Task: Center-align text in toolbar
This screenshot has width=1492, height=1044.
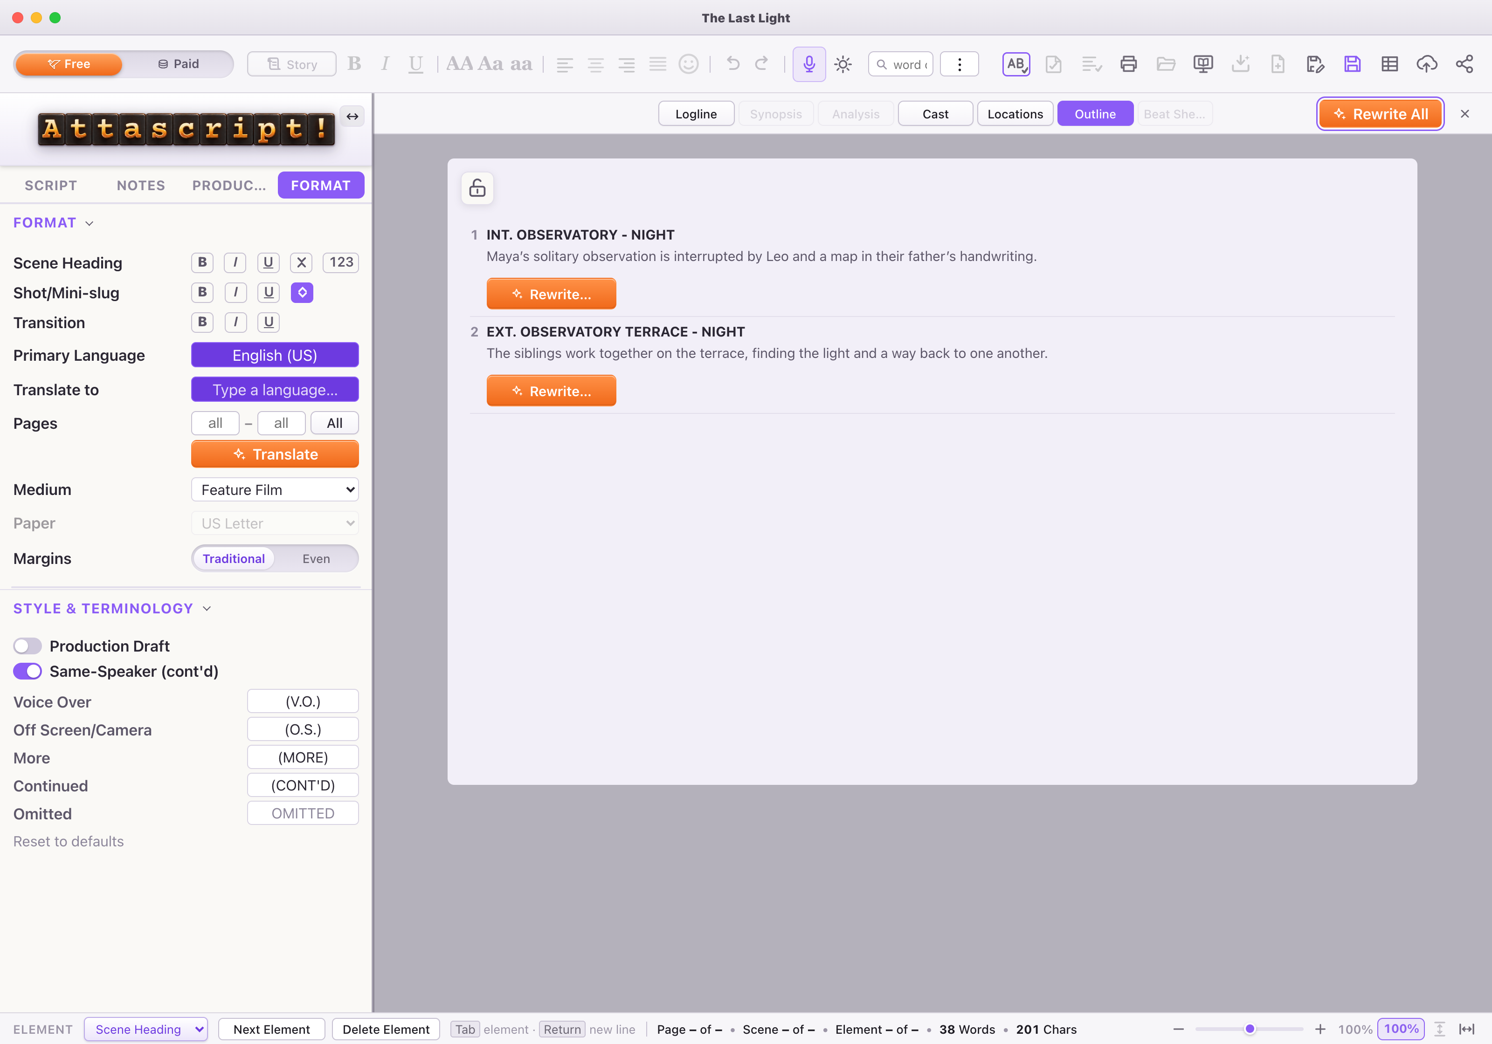Action: pyautogui.click(x=595, y=64)
